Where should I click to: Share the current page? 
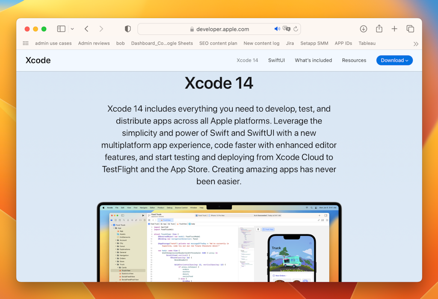coord(379,29)
